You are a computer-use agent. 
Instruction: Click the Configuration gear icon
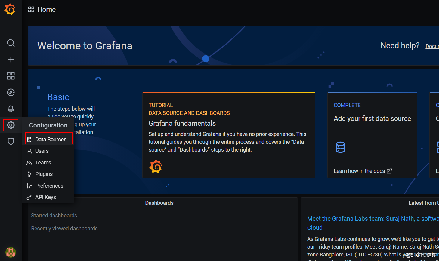pyautogui.click(x=11, y=125)
